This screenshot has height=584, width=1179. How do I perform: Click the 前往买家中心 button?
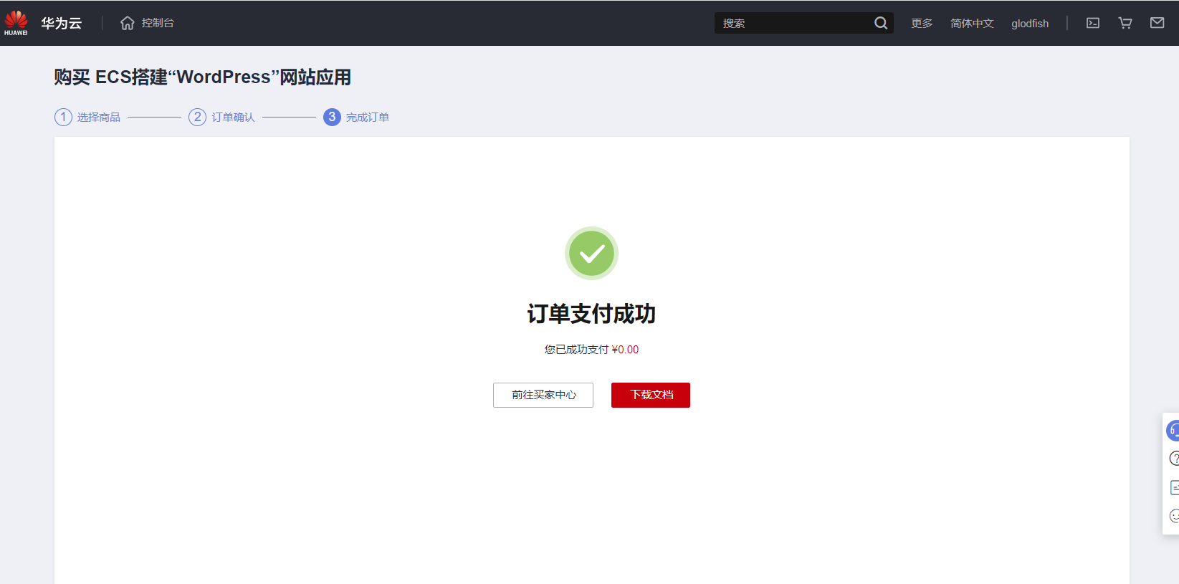[x=543, y=395]
